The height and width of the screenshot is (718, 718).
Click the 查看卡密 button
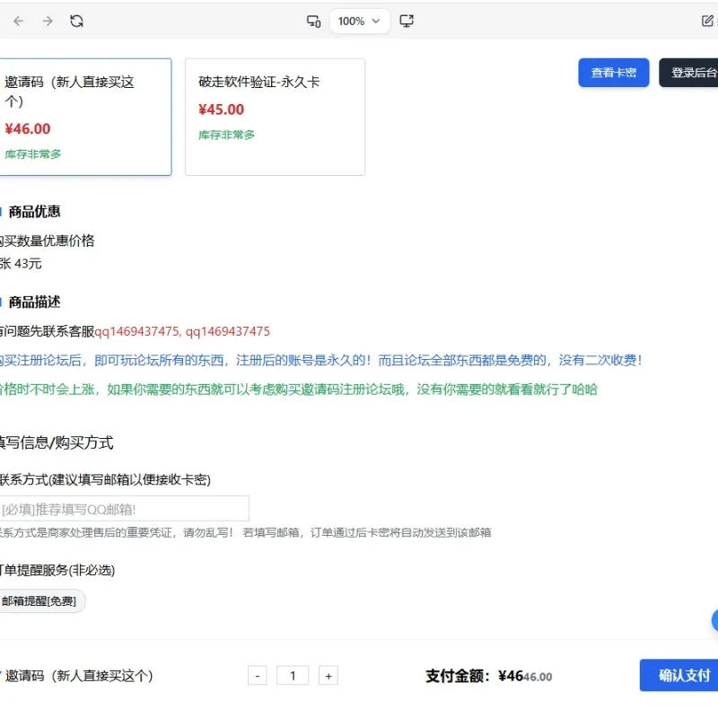click(x=614, y=73)
